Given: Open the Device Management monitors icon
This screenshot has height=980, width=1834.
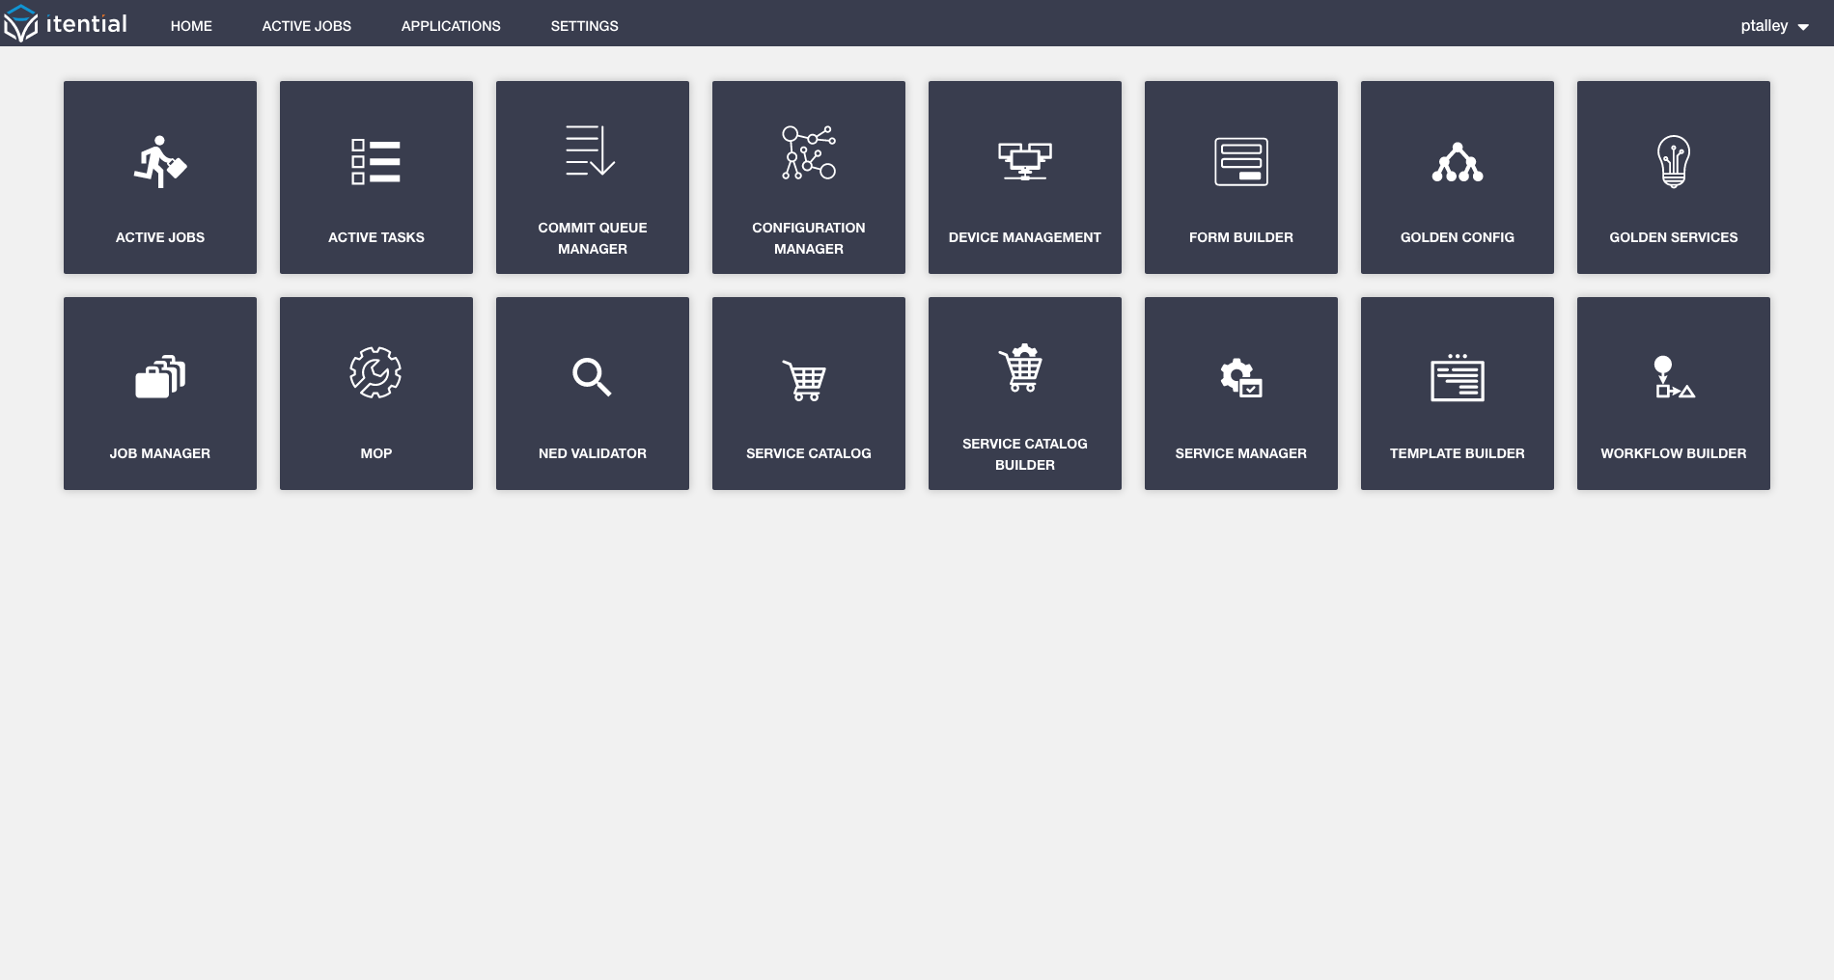Looking at the screenshot, I should click(1025, 162).
